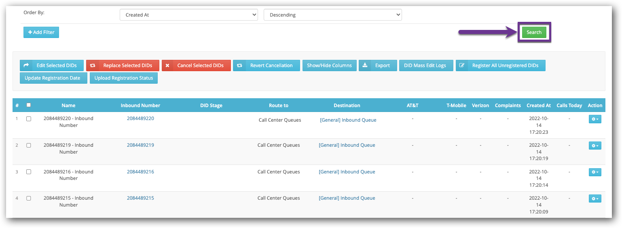Click the Verizon column header
Screen dimensions: 622x228
[480, 106]
